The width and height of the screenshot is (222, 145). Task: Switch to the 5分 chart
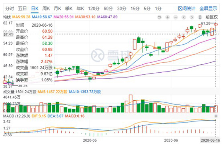click(x=147, y=8)
